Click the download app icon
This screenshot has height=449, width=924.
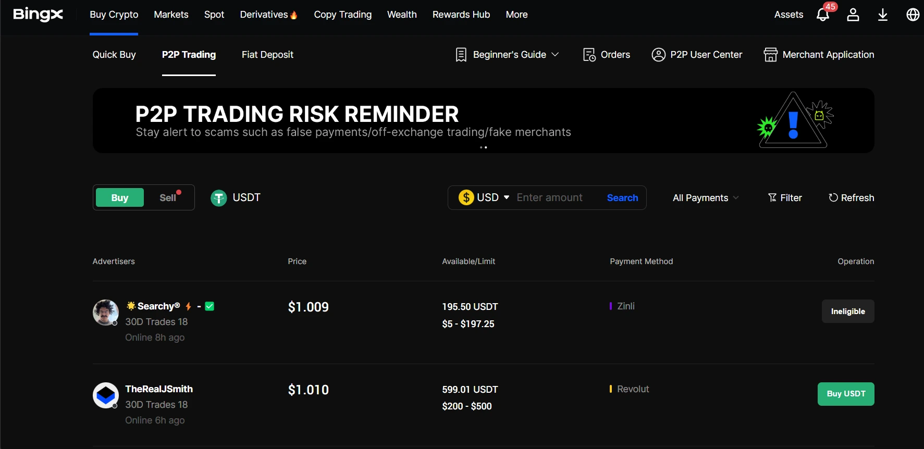click(883, 15)
